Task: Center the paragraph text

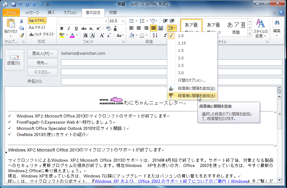Action: pos(139,28)
